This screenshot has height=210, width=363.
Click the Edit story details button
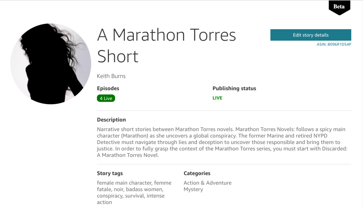[x=310, y=35]
